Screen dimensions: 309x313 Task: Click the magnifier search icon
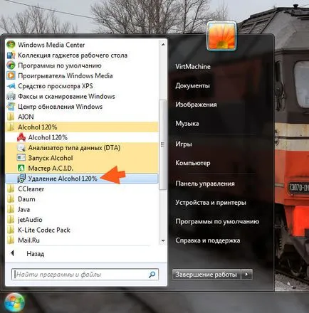coord(152,275)
